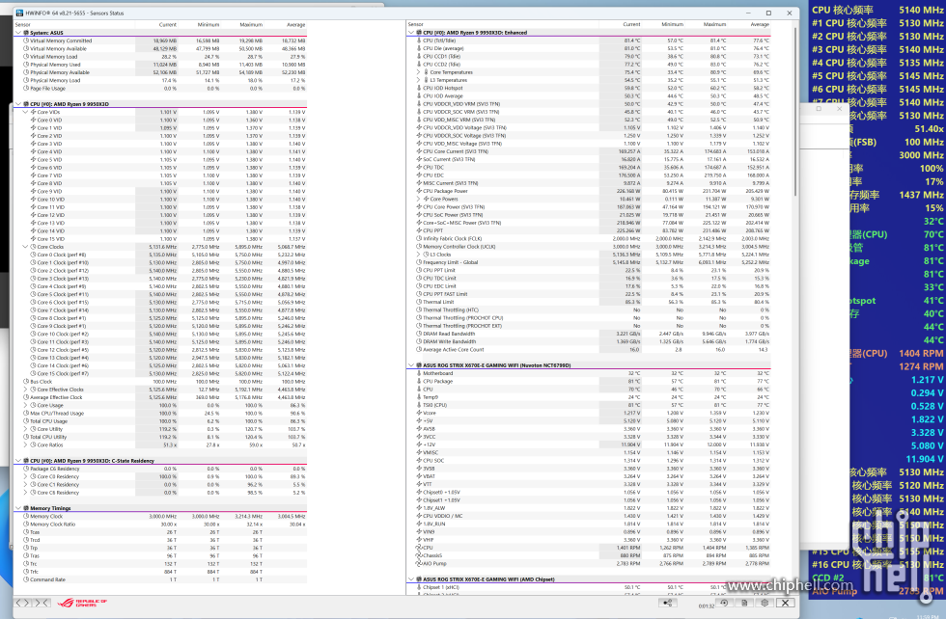Click the bolt icon of Core 0 VID
The width and height of the screenshot is (946, 619).
pyautogui.click(x=33, y=120)
